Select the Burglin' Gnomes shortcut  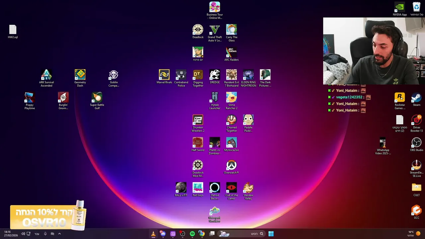tap(63, 101)
